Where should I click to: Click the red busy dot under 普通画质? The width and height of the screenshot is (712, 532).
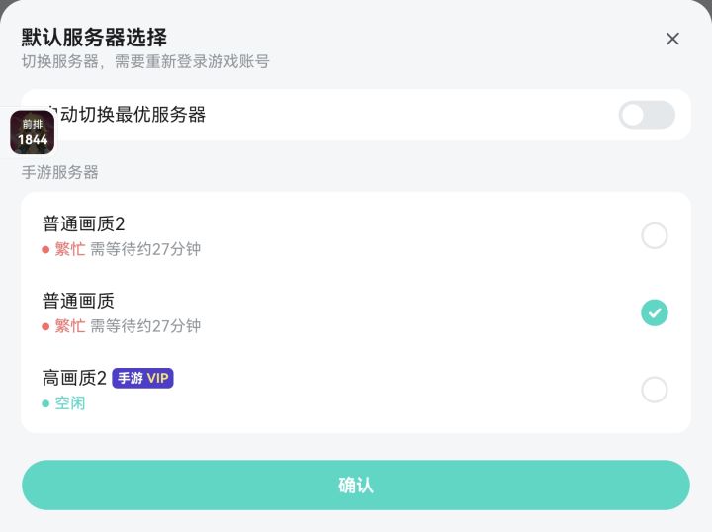45,327
